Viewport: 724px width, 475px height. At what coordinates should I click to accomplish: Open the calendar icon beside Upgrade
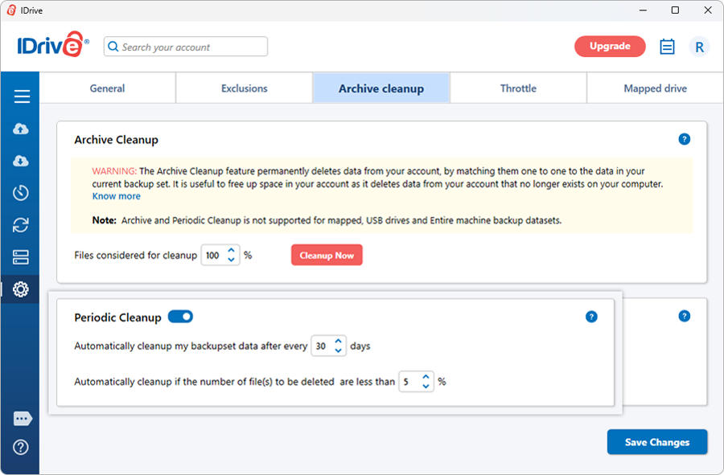(667, 47)
